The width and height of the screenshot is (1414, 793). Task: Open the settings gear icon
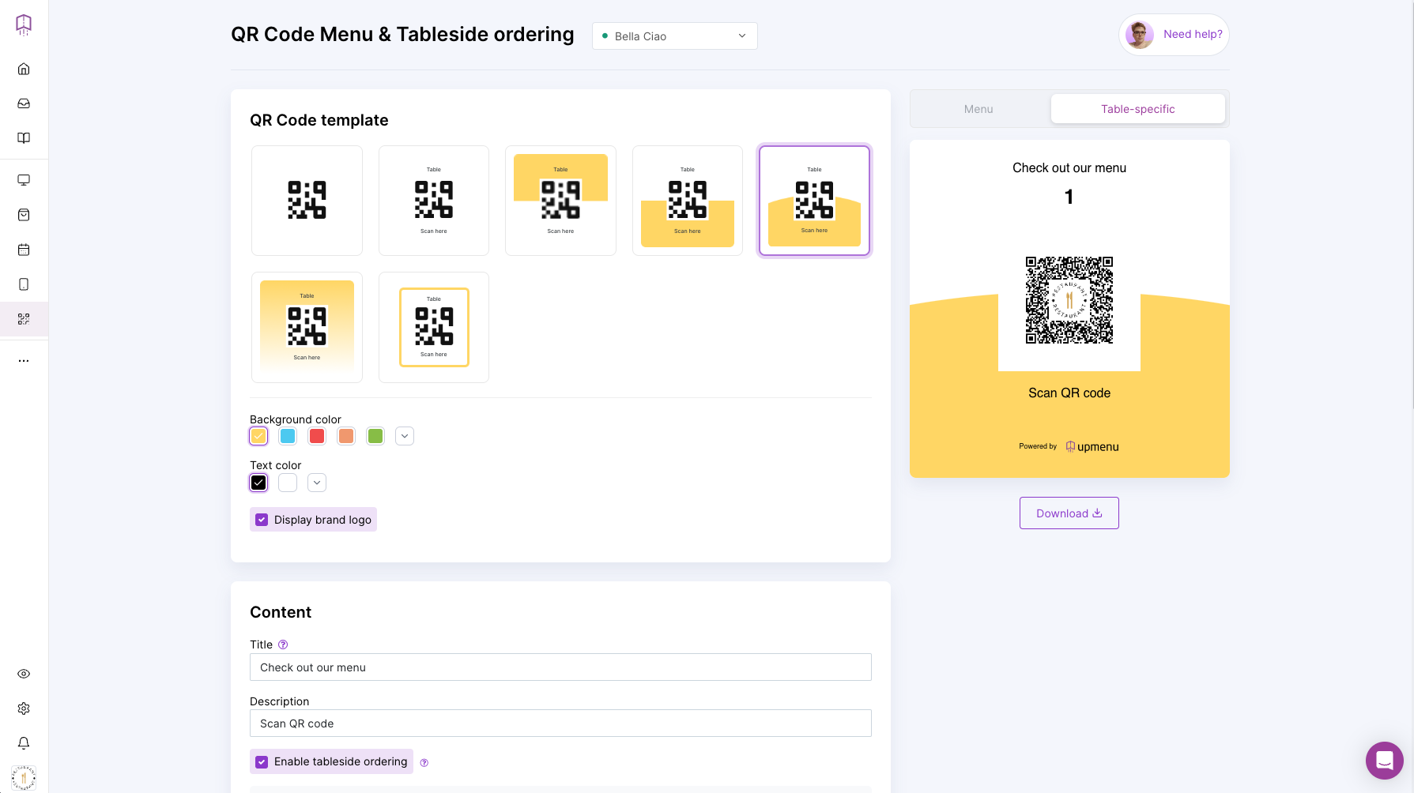(x=24, y=708)
